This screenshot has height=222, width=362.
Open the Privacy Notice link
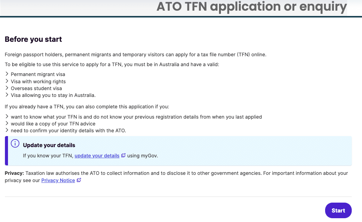(58, 180)
